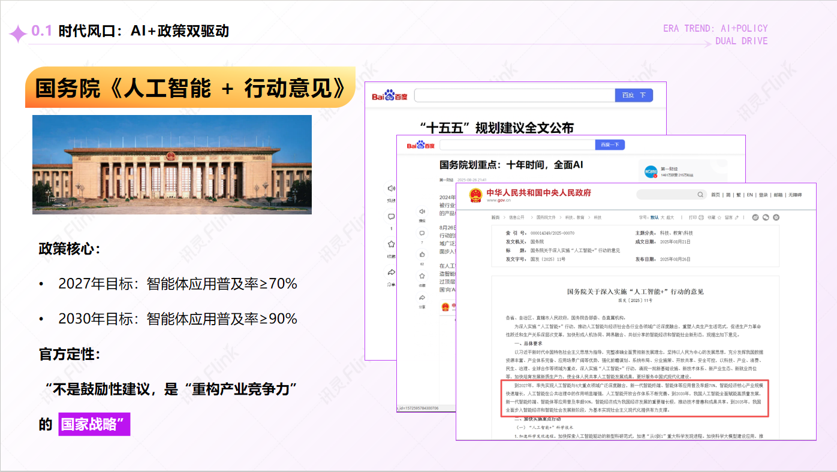Click the headline “十五五”规划建议全文公布
The height and width of the screenshot is (472, 837).
496,128
